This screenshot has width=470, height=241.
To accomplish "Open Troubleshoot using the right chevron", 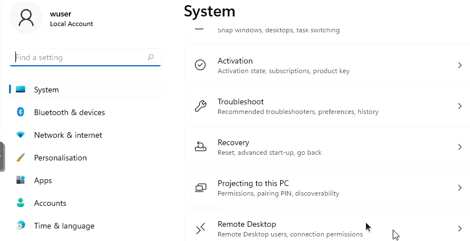I will [x=459, y=106].
